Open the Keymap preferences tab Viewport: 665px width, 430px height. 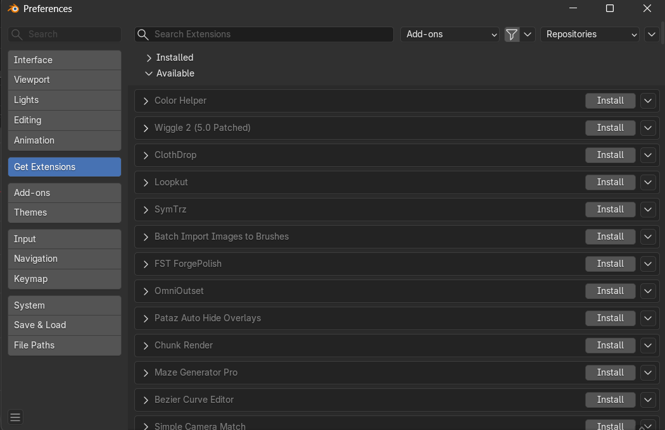65,279
